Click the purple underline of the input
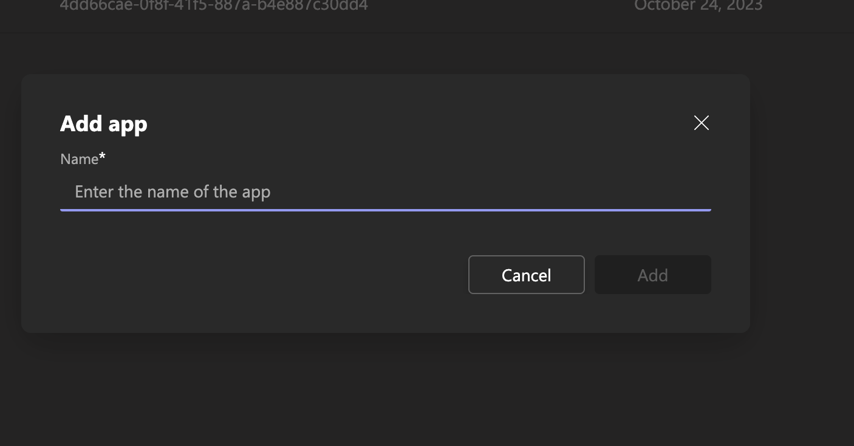854x446 pixels. (385, 210)
